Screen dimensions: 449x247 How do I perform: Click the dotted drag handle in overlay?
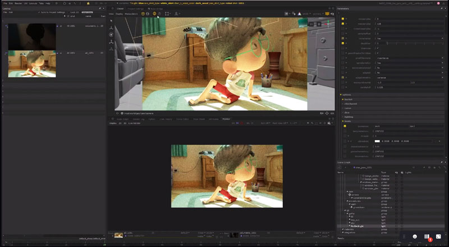[404, 236]
